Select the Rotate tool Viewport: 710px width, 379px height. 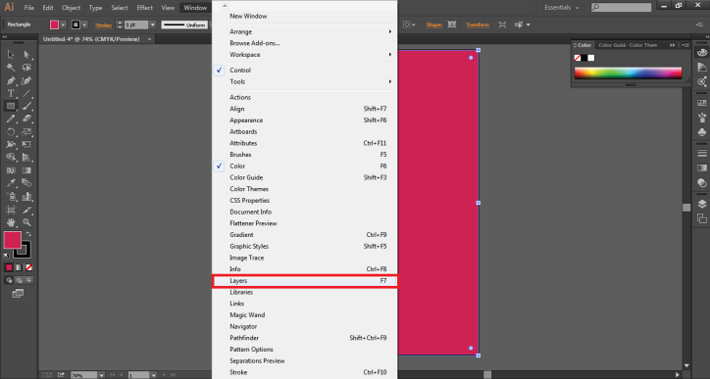pos(11,132)
